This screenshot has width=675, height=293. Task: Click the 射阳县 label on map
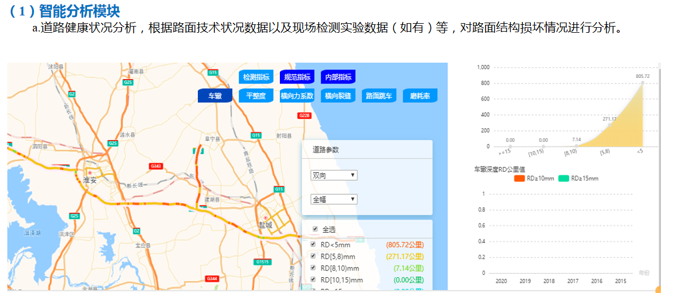click(284, 135)
